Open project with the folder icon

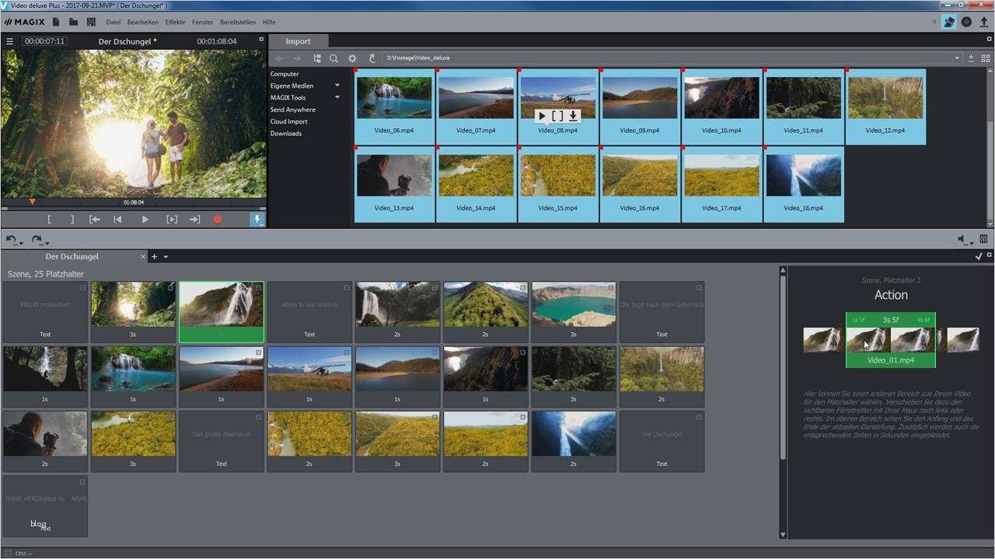coord(73,22)
